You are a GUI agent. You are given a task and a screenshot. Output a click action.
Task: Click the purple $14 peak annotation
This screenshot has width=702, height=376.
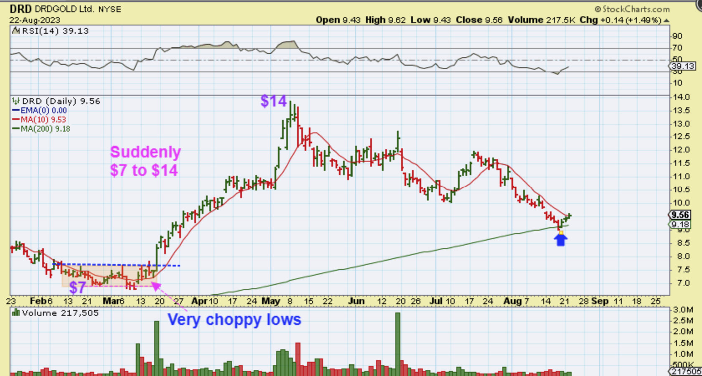[273, 101]
